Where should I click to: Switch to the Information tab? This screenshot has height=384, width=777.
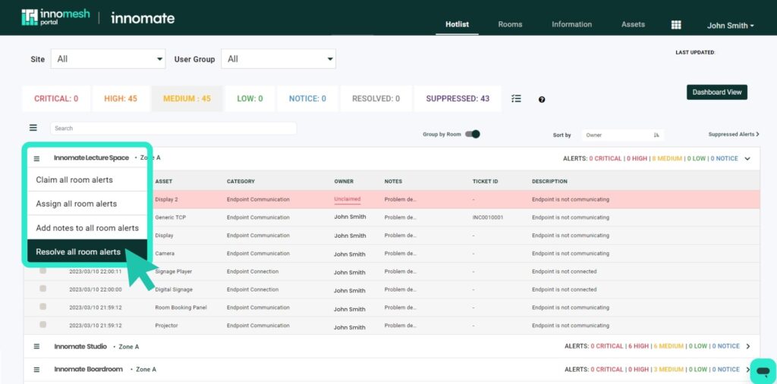pyautogui.click(x=572, y=24)
